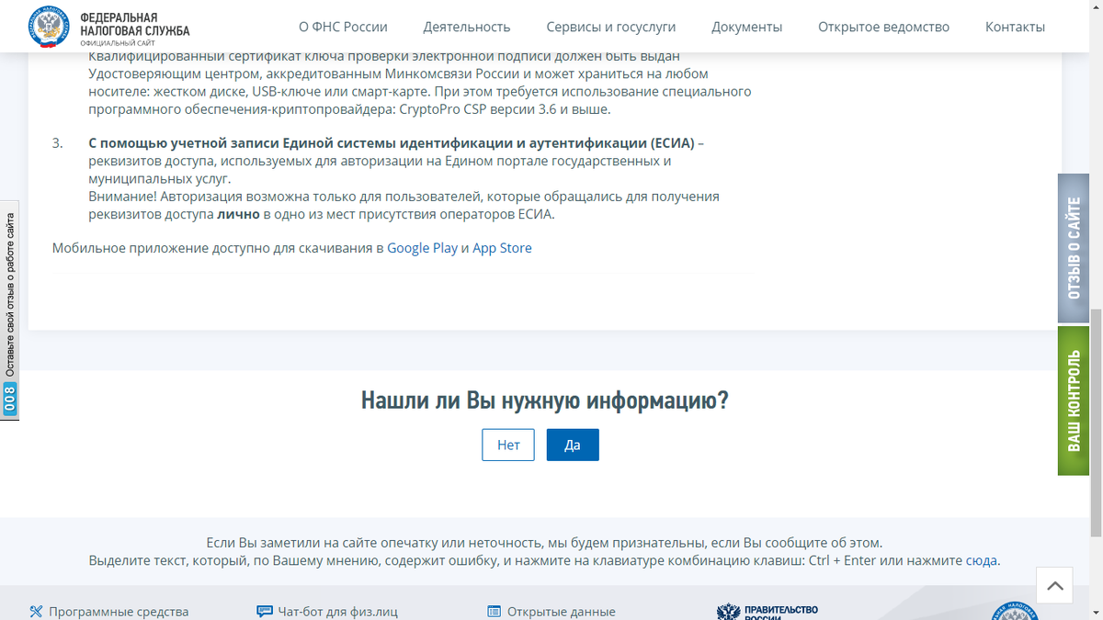Open the Google Play download link
This screenshot has width=1103, height=620.
click(x=422, y=247)
